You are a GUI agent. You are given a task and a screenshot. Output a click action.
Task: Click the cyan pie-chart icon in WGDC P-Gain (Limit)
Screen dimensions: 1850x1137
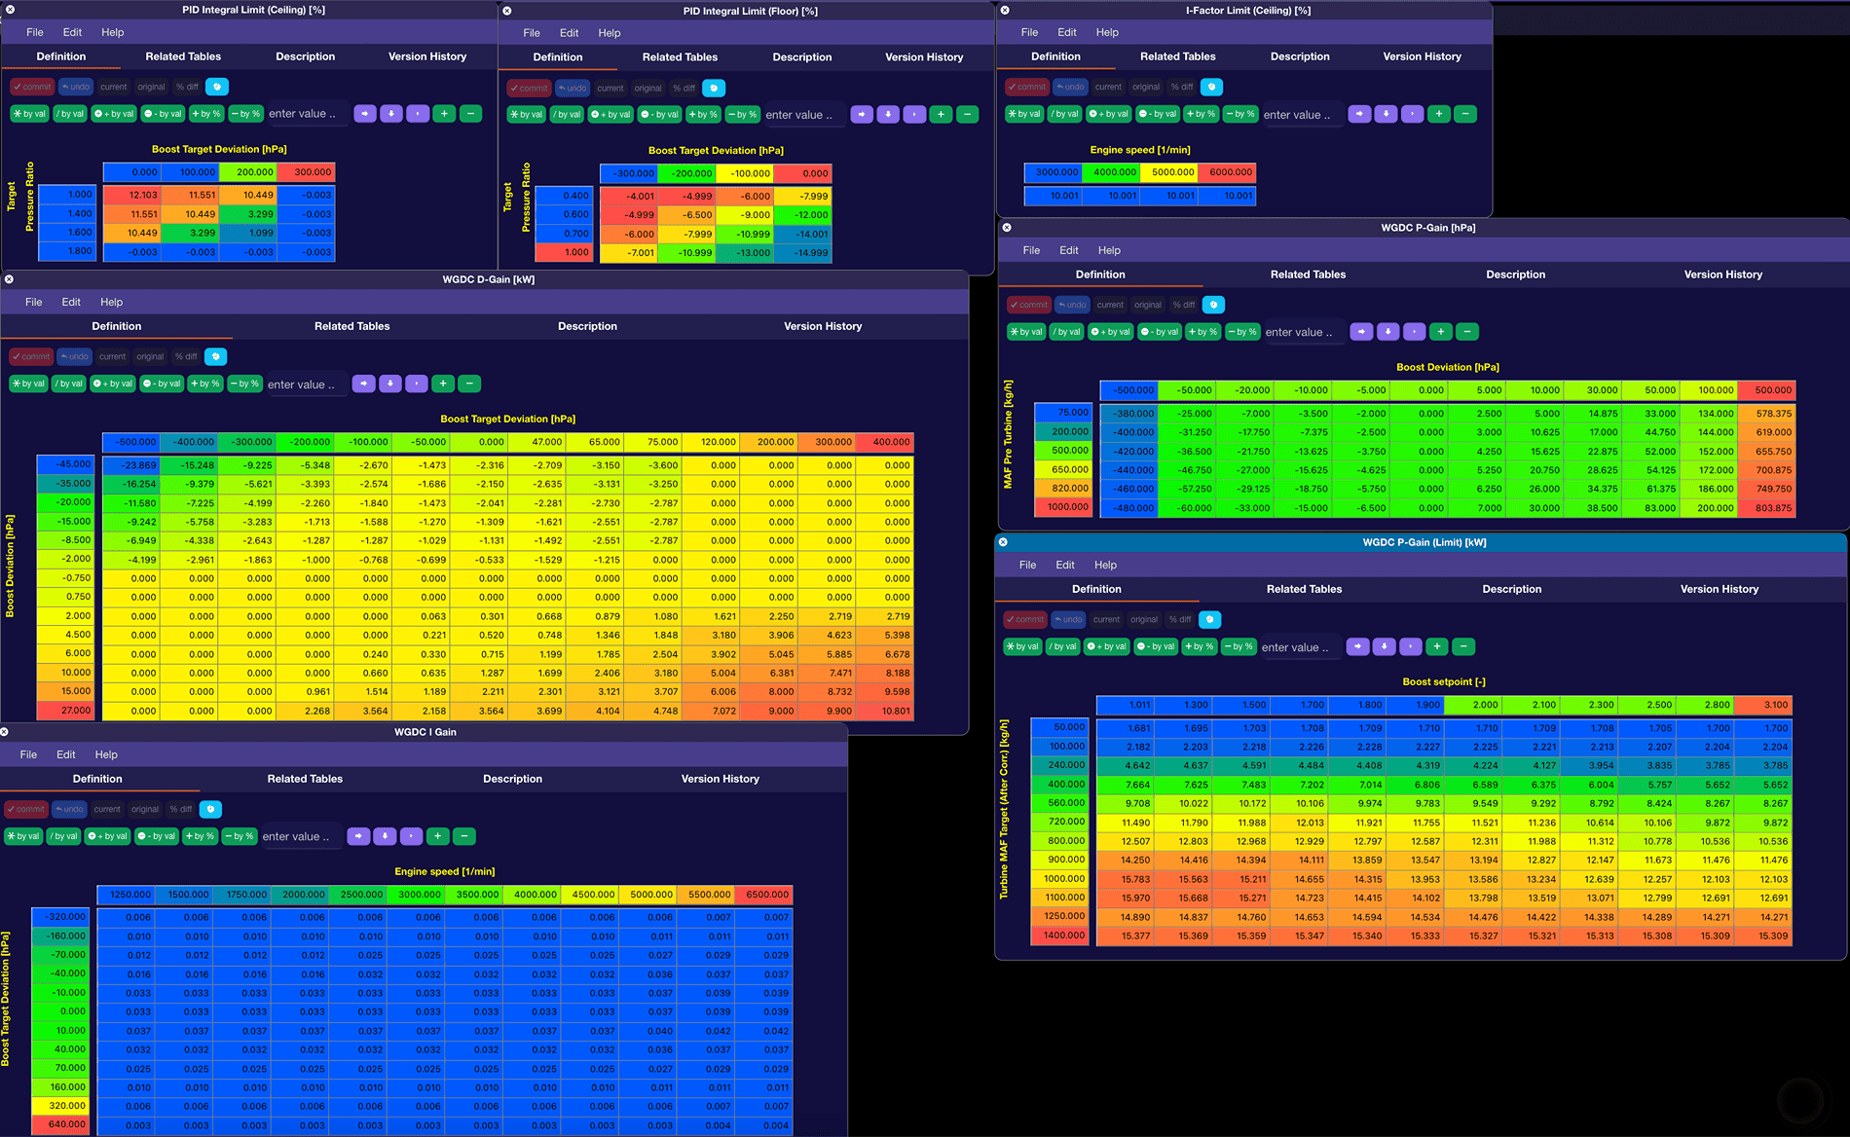[1209, 619]
